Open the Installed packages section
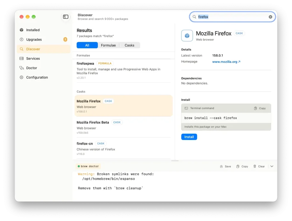Viewport: 292px width, 221px height. [44, 30]
